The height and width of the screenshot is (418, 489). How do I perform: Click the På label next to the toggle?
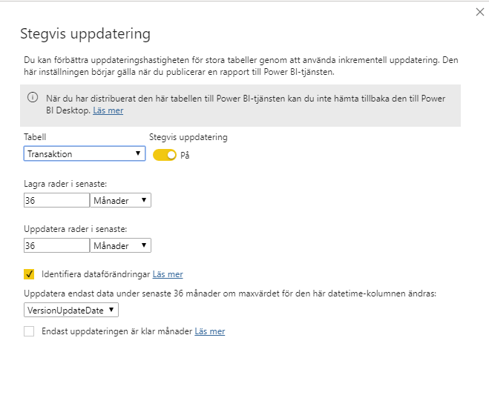pos(185,155)
